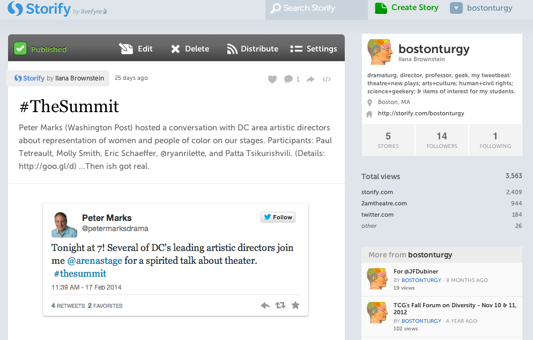View the 14 FOLLOWERS tab
Screen dimensions: 533x340
click(442, 140)
